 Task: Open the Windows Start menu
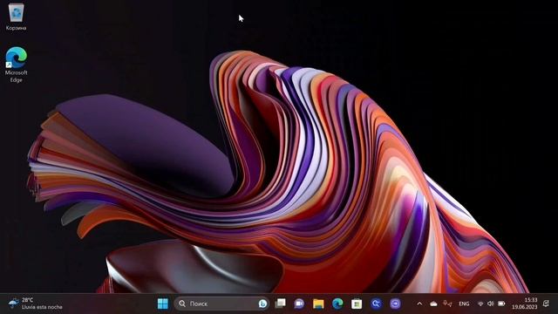pos(163,304)
